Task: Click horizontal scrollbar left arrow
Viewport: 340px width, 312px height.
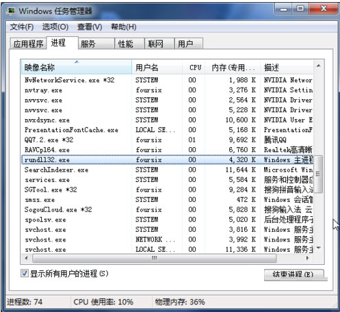Action: (x=27, y=258)
